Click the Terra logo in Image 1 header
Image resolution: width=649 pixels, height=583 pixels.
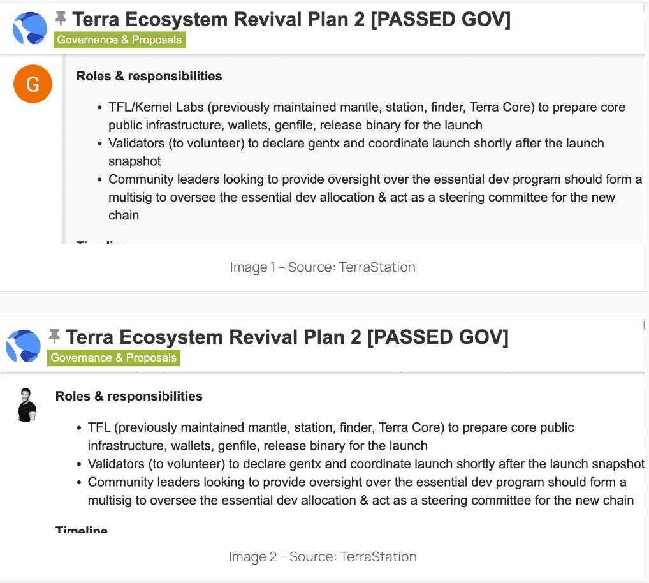[30, 28]
